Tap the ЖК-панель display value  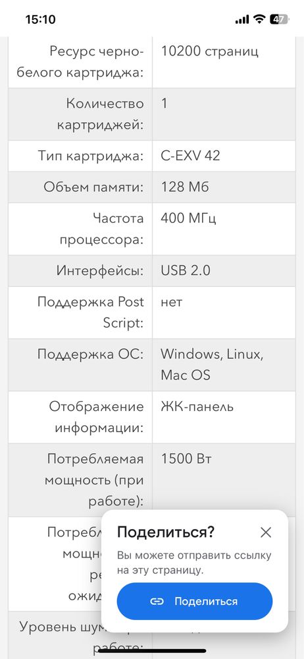click(x=197, y=407)
